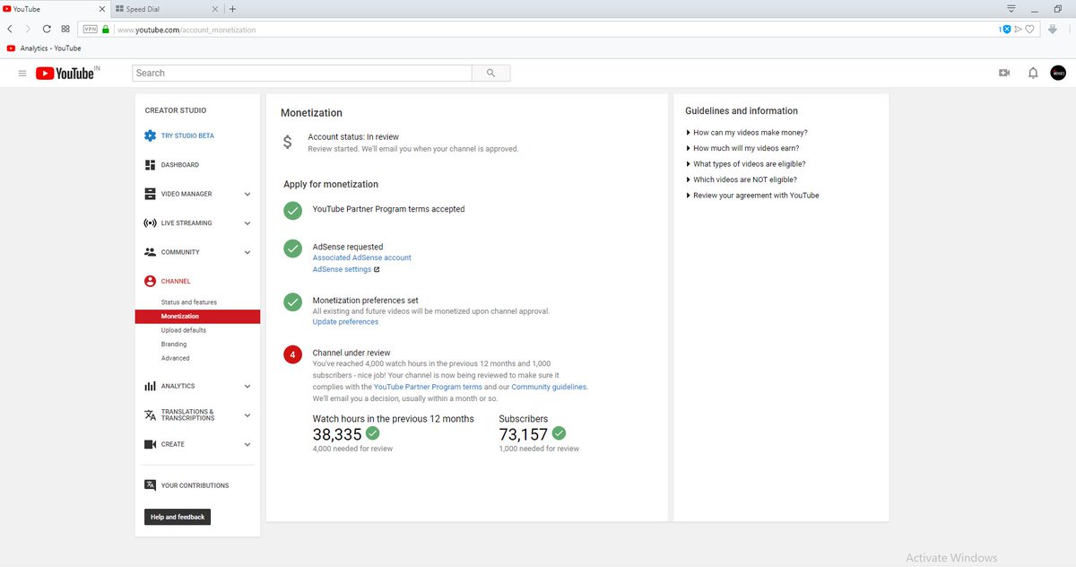Open a new tab with plus icon
The image size is (1076, 567).
[x=232, y=9]
